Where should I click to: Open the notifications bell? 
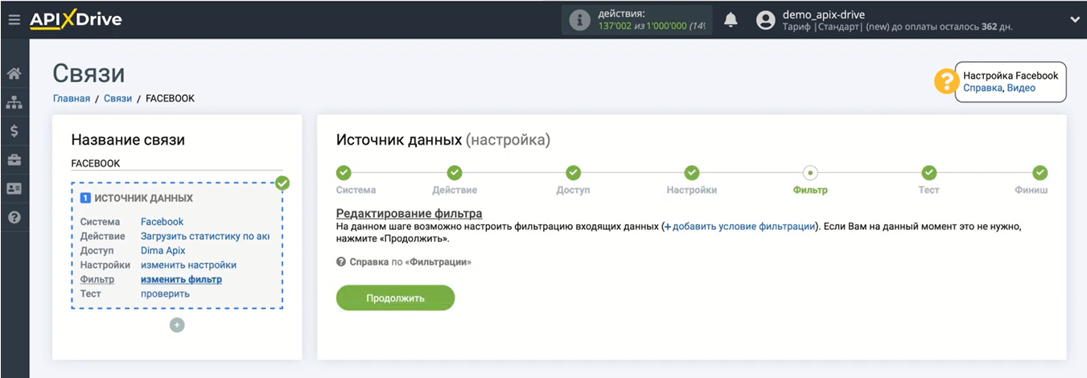(x=731, y=20)
